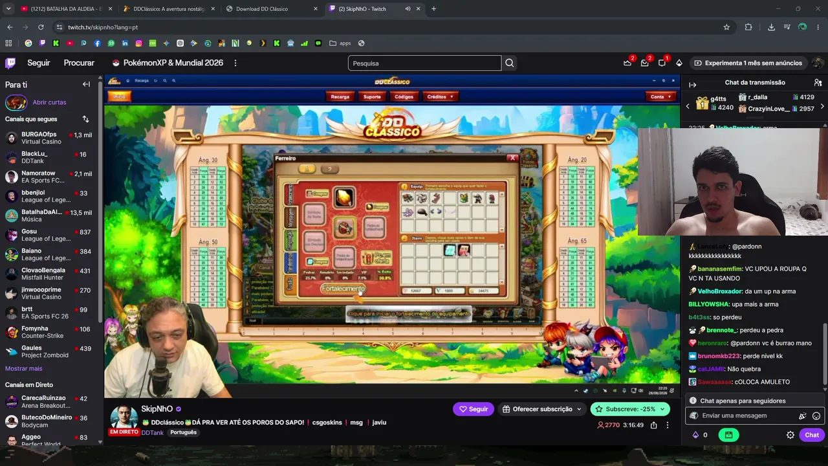Open the chat community users list
The image size is (828, 466).
[x=818, y=82]
